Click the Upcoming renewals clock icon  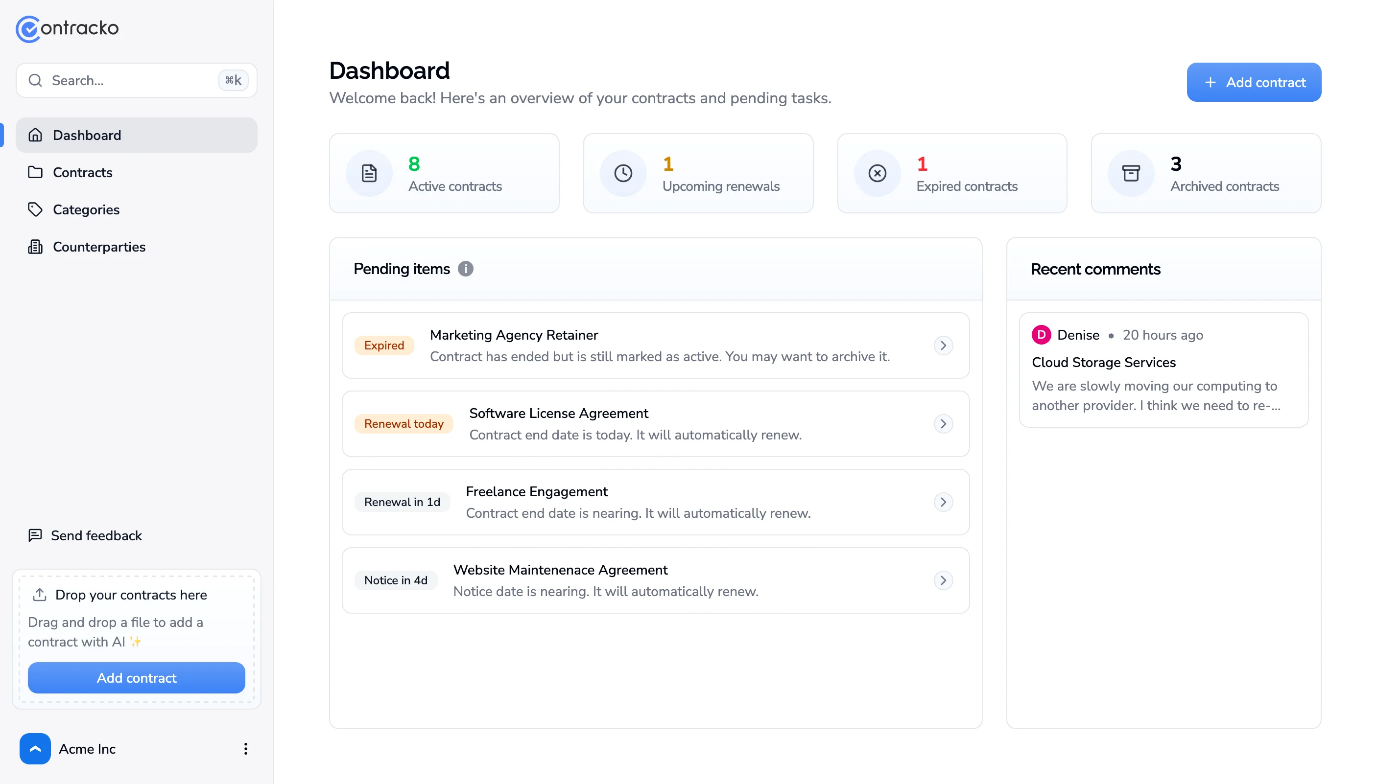point(623,173)
